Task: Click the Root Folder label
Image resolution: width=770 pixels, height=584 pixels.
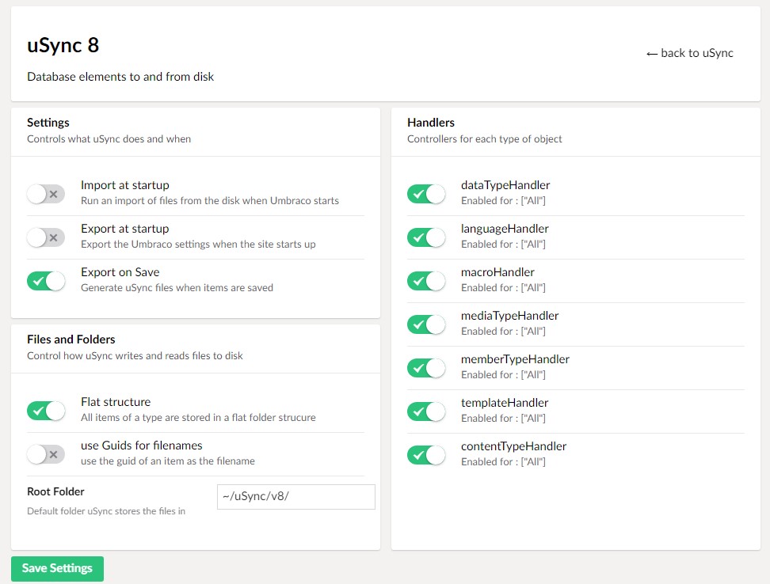Action: [x=55, y=491]
